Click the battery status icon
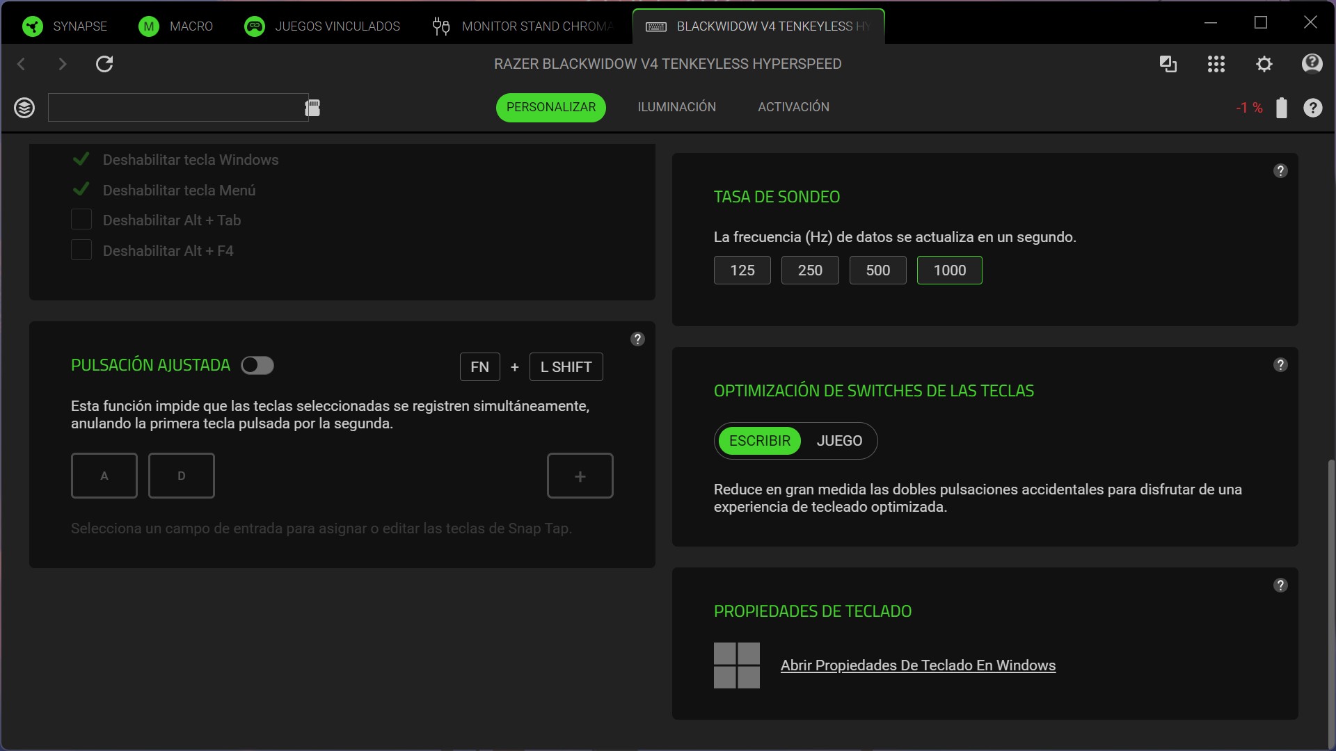 pyautogui.click(x=1282, y=108)
